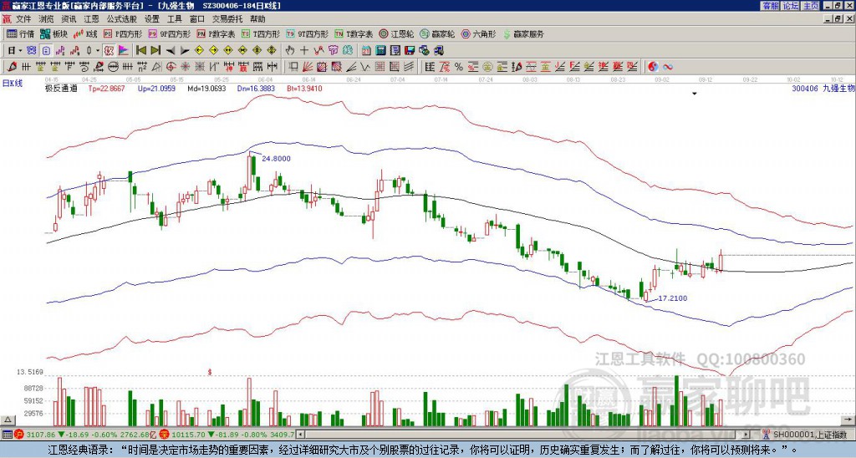Open the 工具 menu
Screen dimensions: 856x458
174,19
